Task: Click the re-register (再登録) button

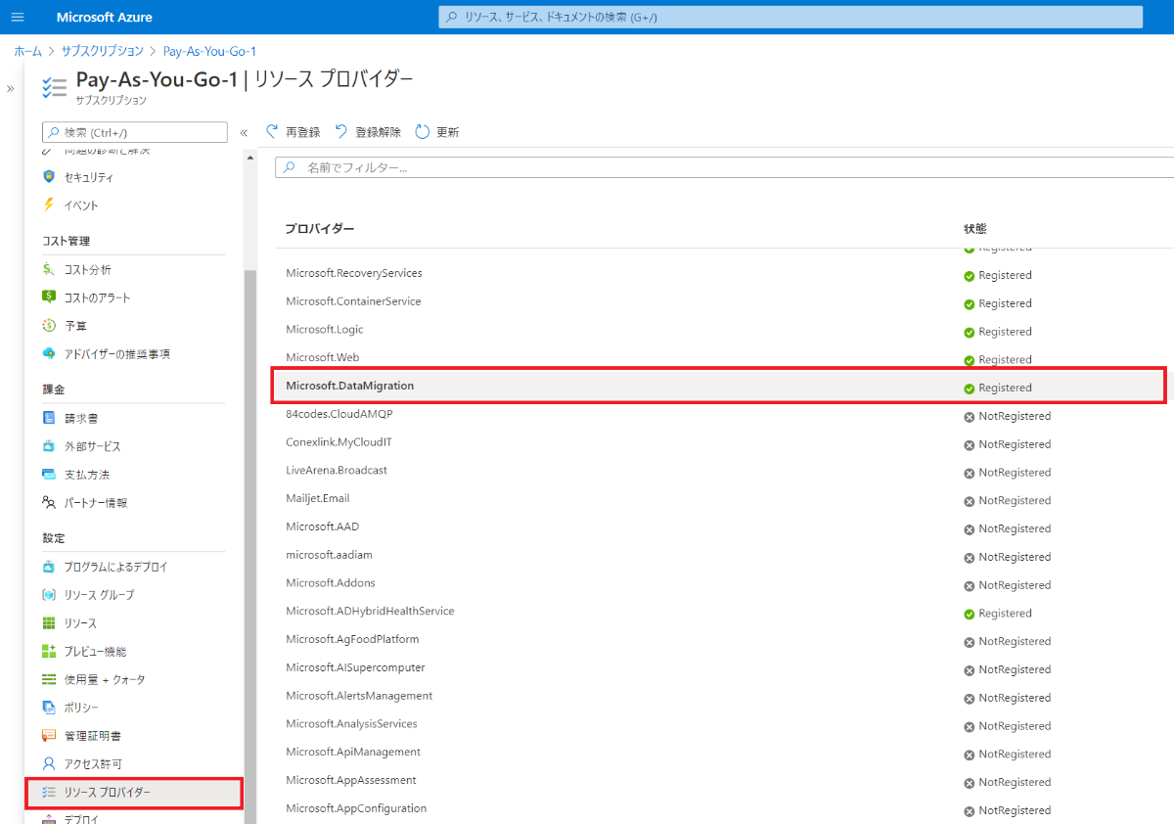Action: pos(293,132)
